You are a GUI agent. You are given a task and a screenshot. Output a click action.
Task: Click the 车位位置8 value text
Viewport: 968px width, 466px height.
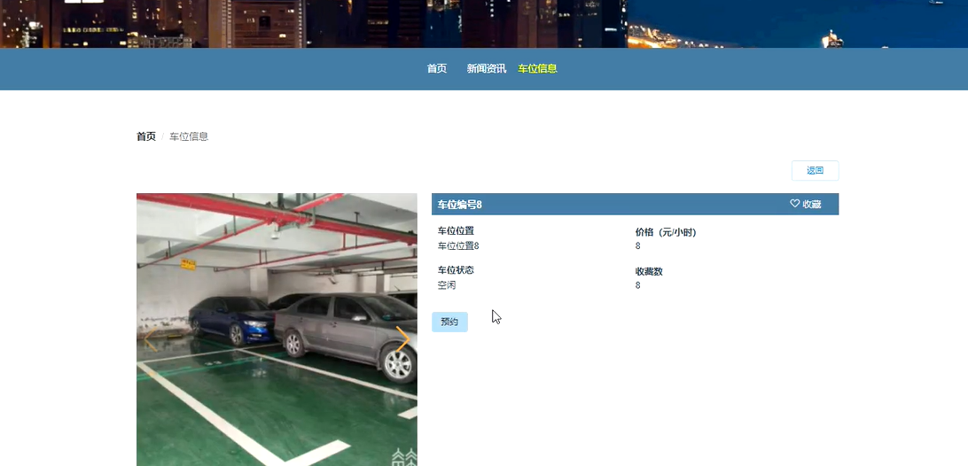(458, 245)
